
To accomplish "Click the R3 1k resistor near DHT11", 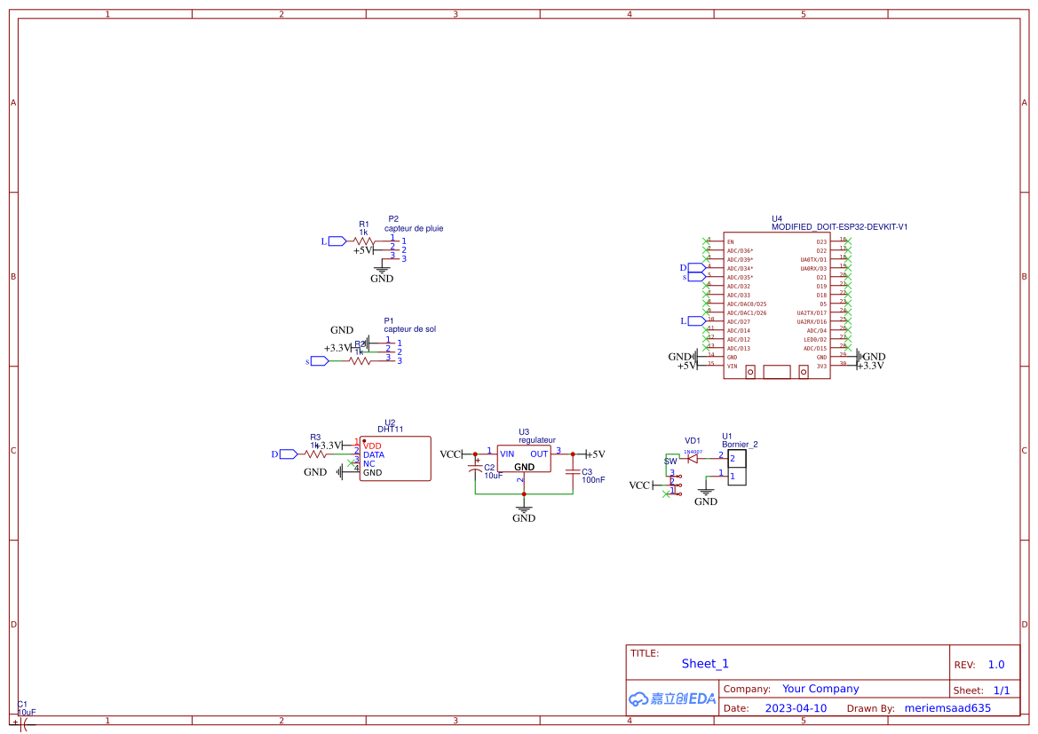I will click(315, 454).
